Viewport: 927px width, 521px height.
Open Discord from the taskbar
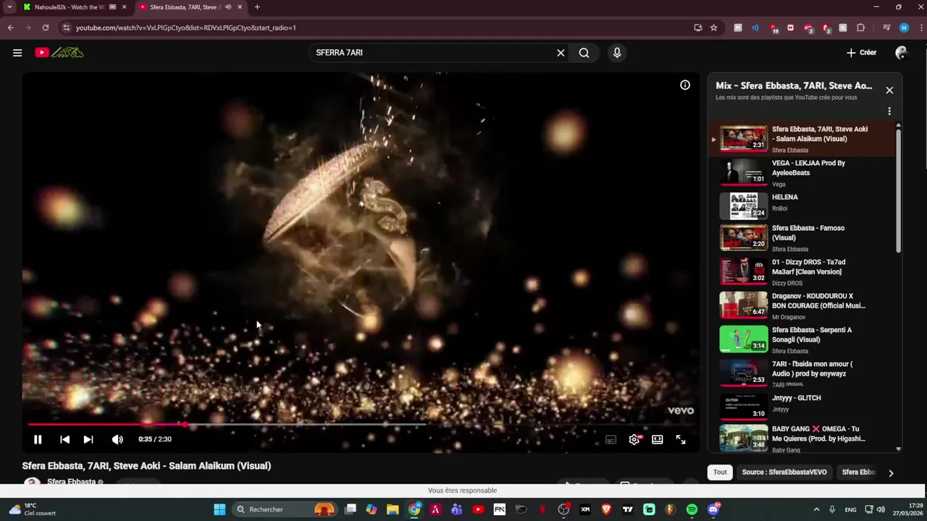[714, 509]
